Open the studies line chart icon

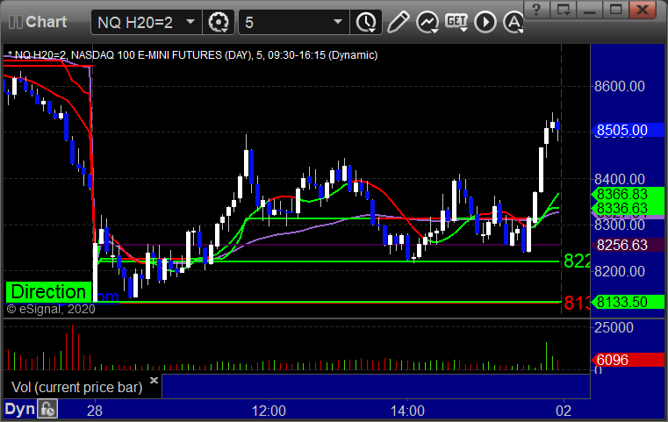[427, 21]
